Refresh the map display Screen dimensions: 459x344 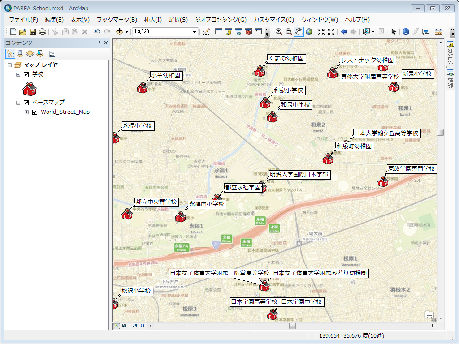tap(134, 326)
